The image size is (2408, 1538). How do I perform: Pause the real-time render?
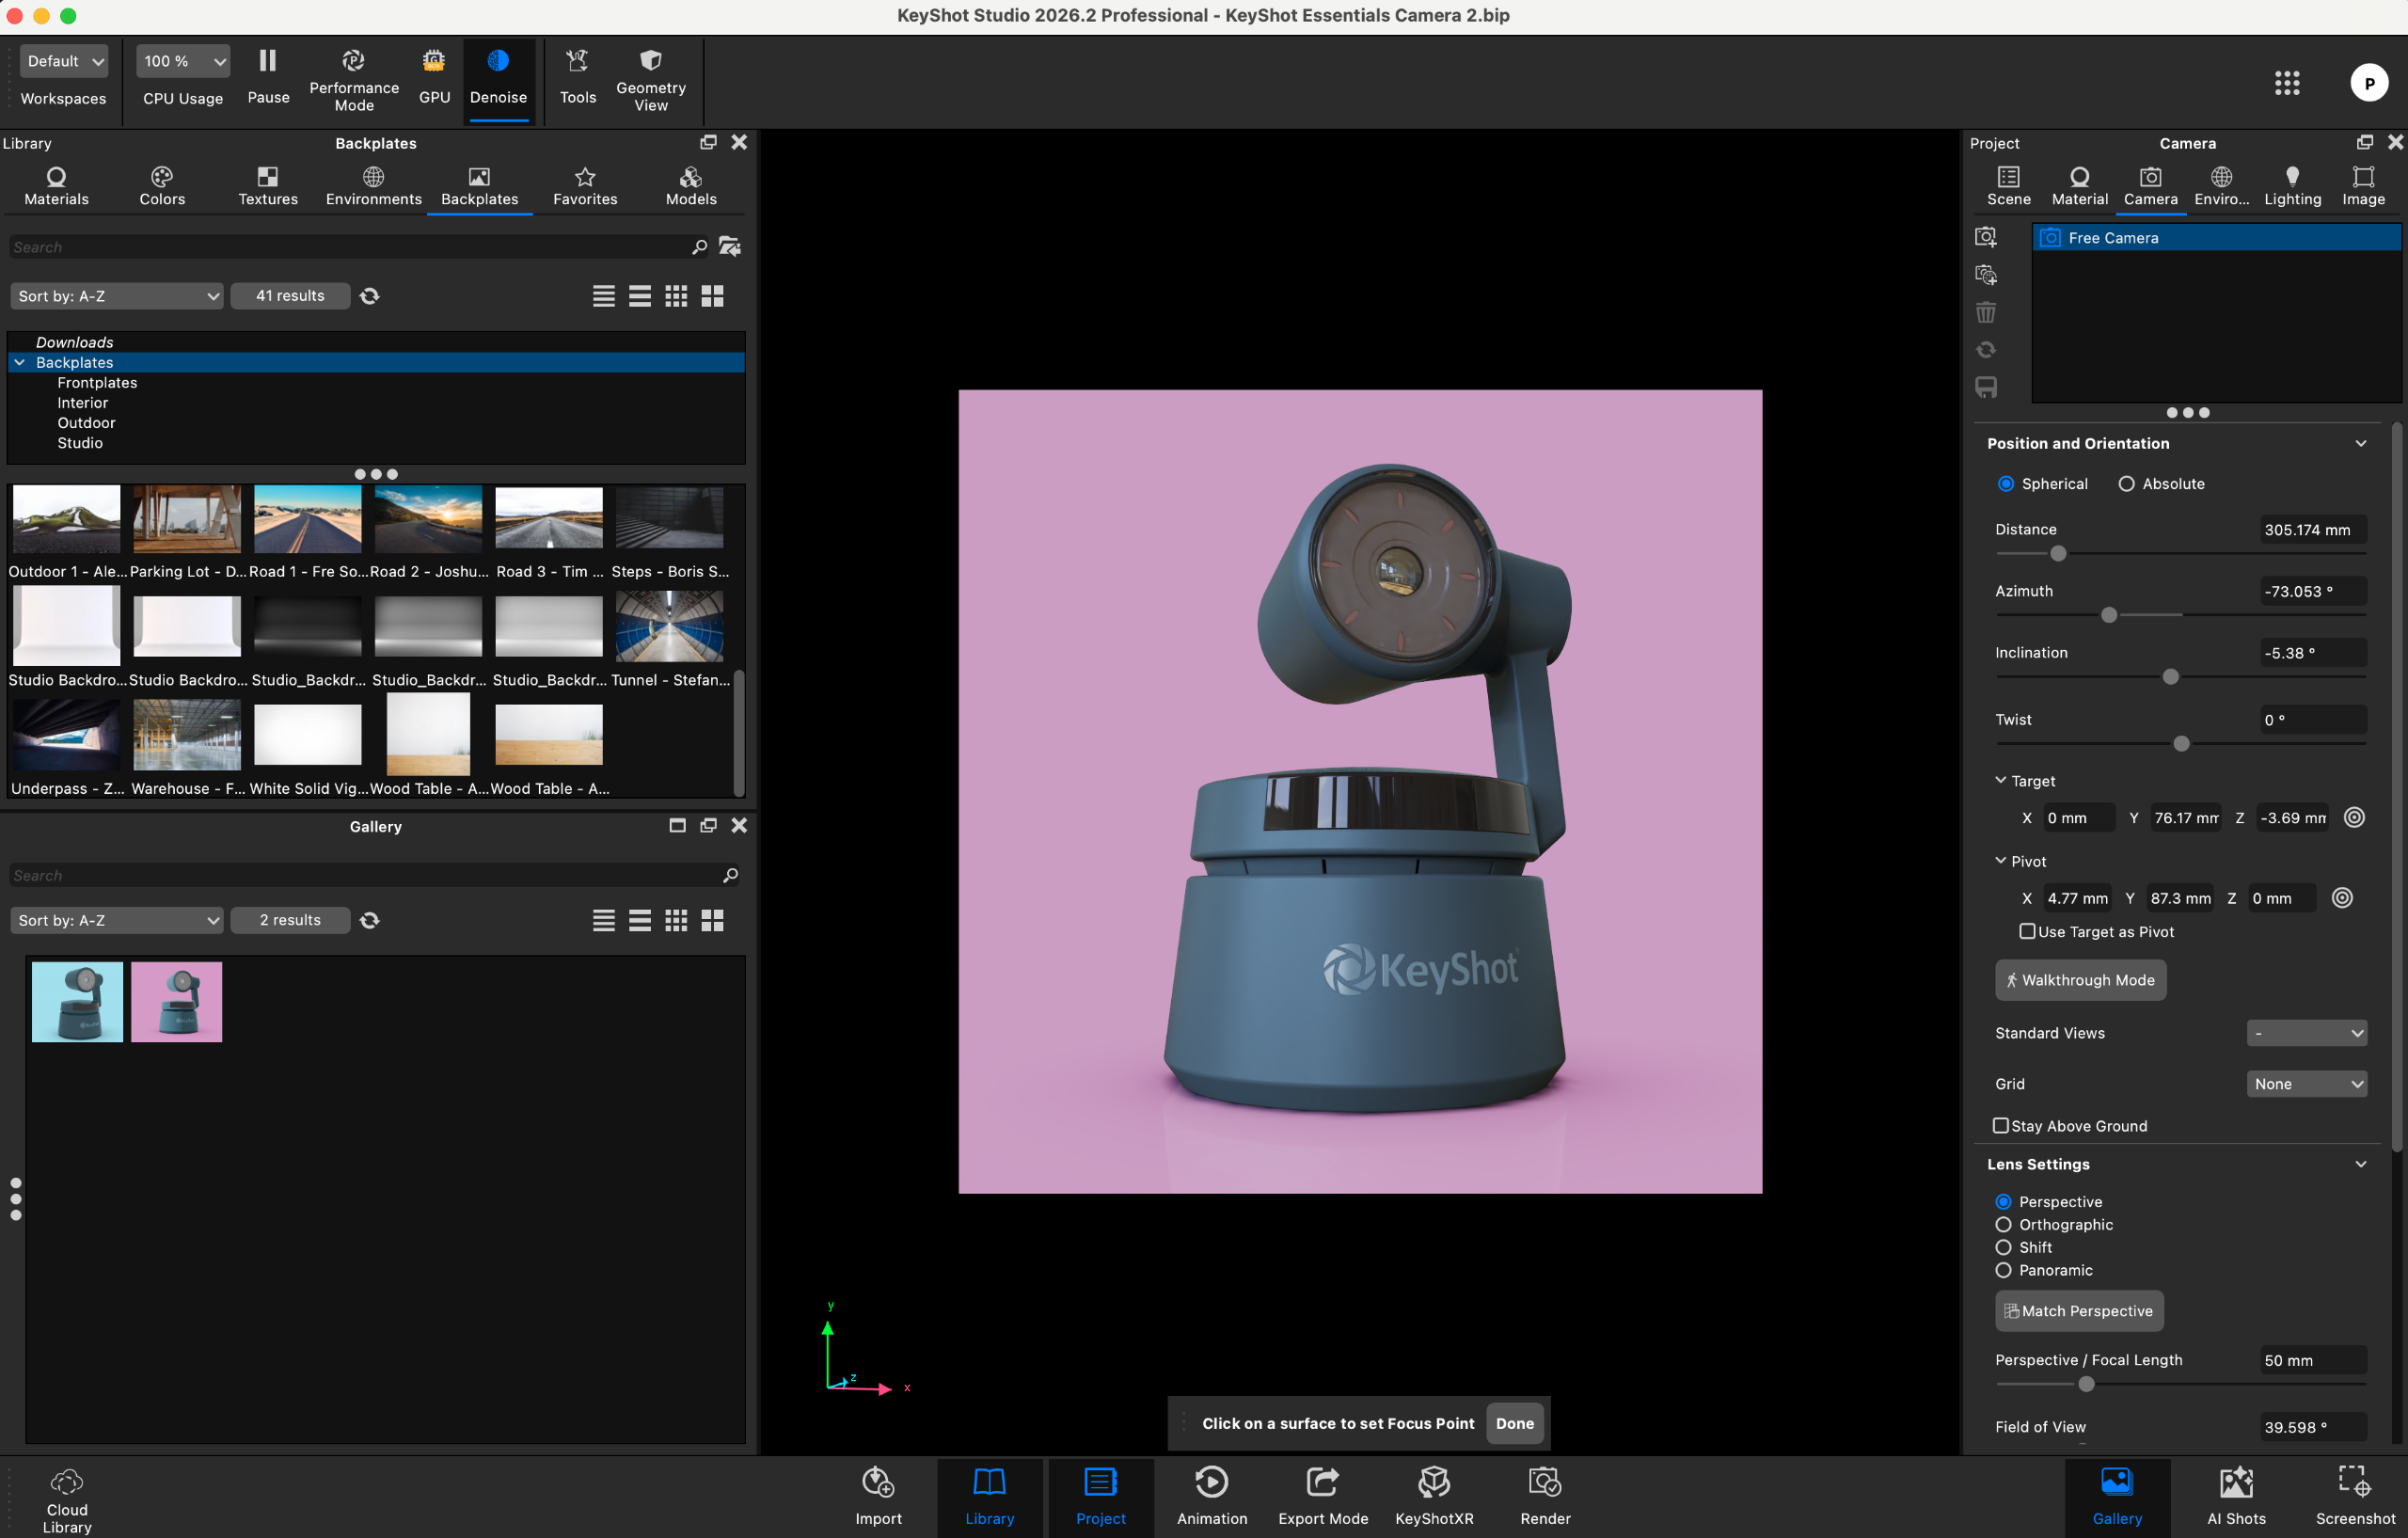268,77
